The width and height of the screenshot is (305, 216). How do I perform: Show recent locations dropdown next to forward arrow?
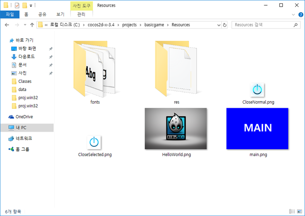(24, 25)
